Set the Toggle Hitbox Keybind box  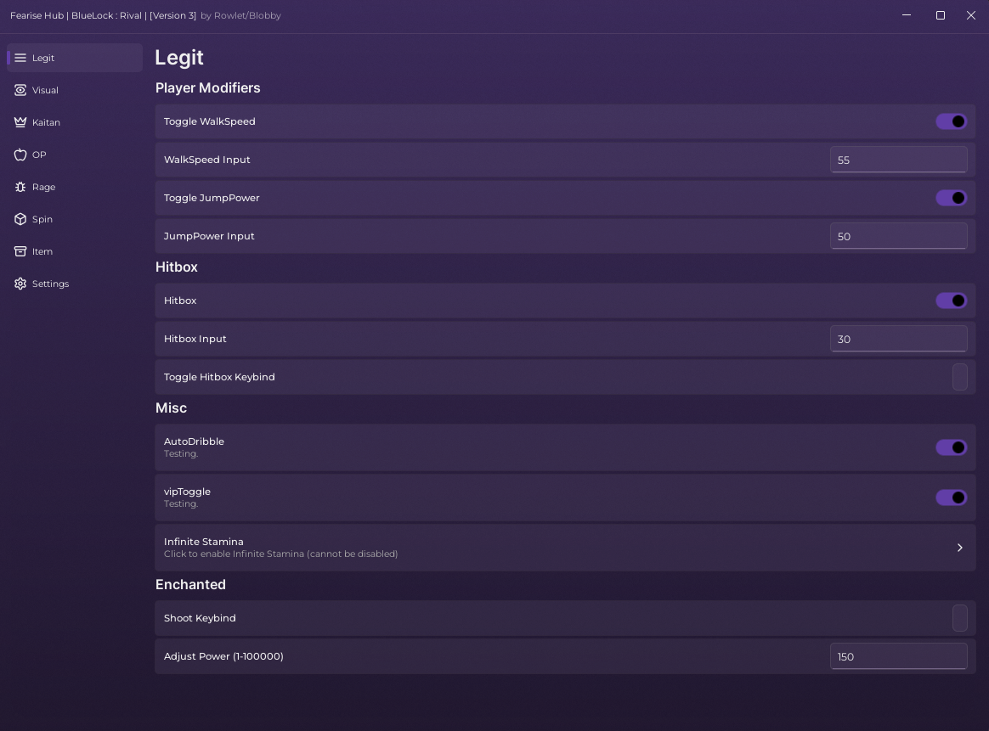tap(959, 377)
